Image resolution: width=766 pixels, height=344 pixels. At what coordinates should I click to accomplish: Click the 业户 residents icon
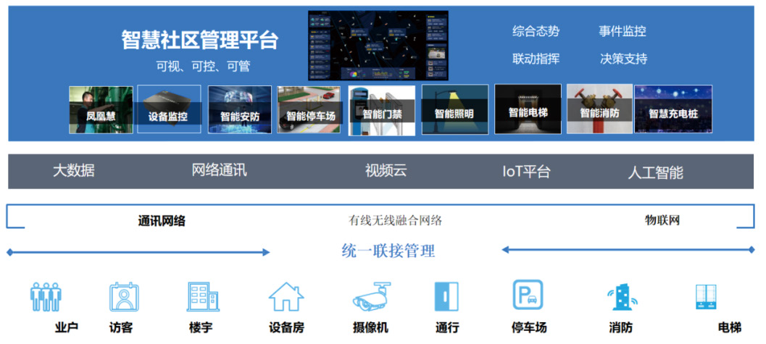45,298
